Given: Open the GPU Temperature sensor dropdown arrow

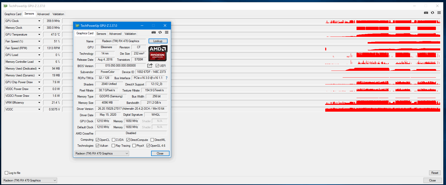Looking at the screenshot, I should tap(39, 35).
